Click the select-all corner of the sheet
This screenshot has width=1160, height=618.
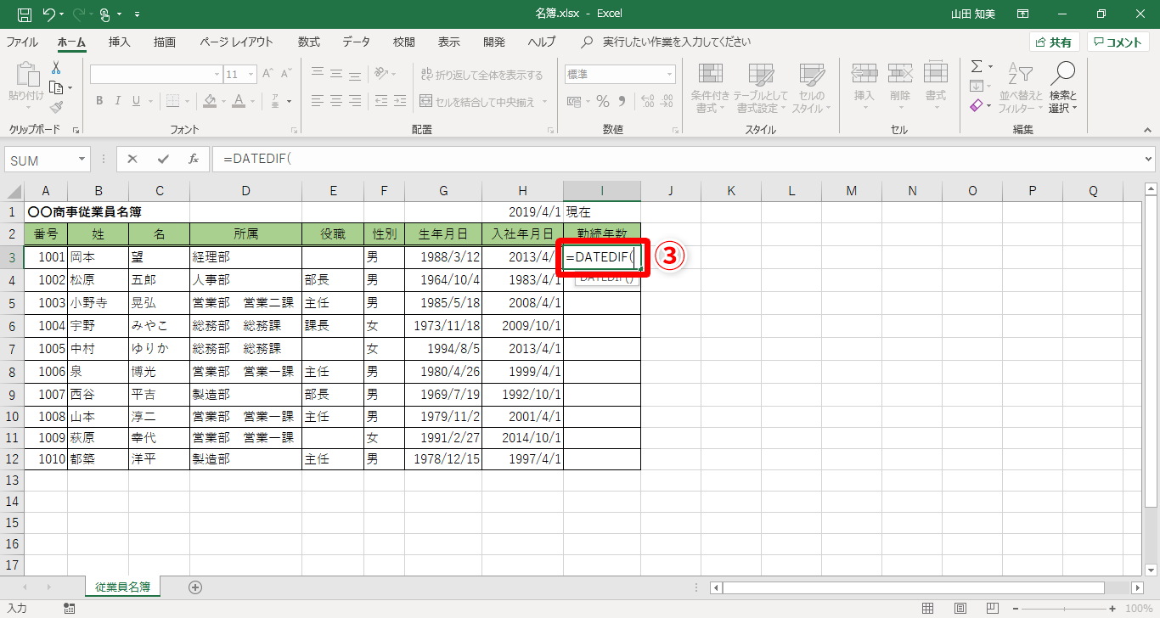13,191
